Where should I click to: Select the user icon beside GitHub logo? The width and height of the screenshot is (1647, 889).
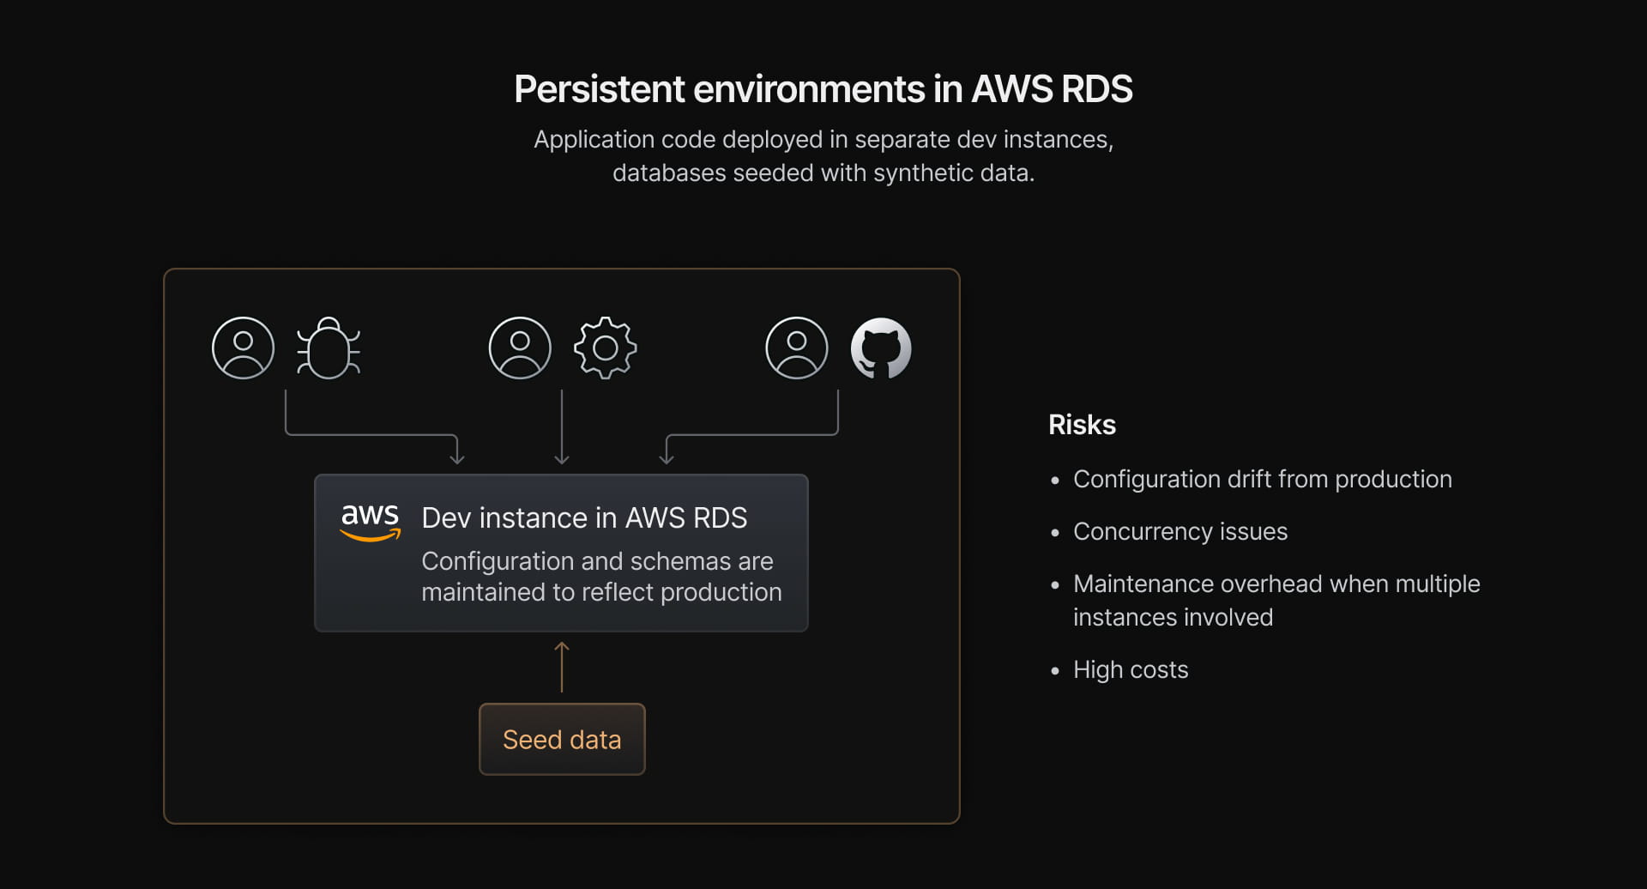click(797, 348)
